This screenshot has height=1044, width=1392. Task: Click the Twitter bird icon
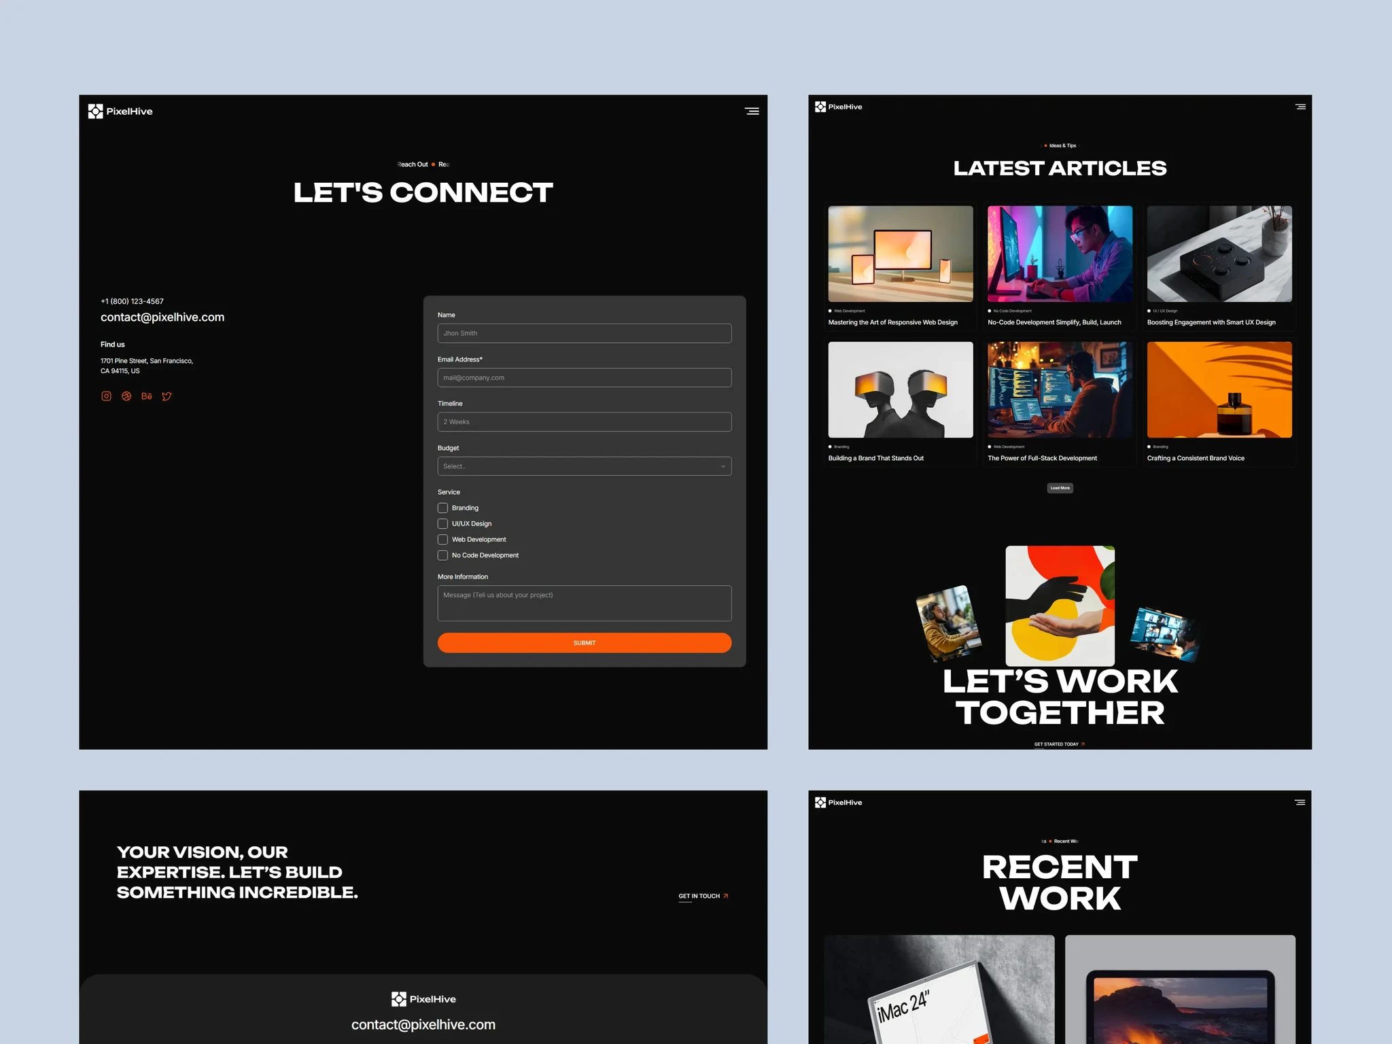click(x=167, y=396)
